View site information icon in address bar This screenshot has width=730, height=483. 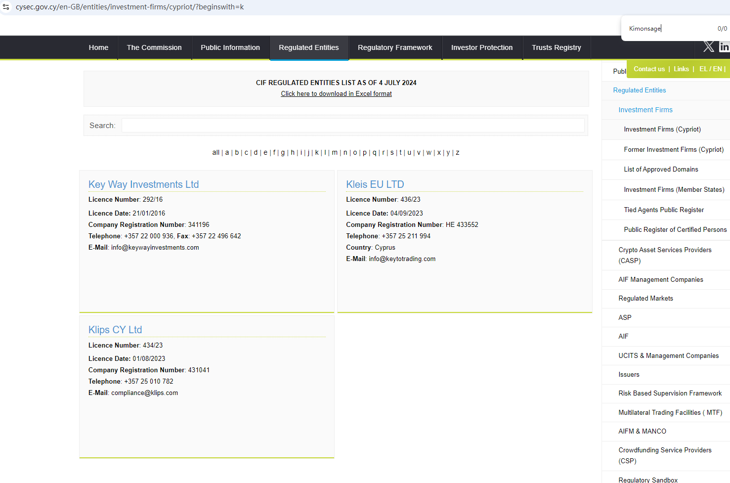point(6,7)
